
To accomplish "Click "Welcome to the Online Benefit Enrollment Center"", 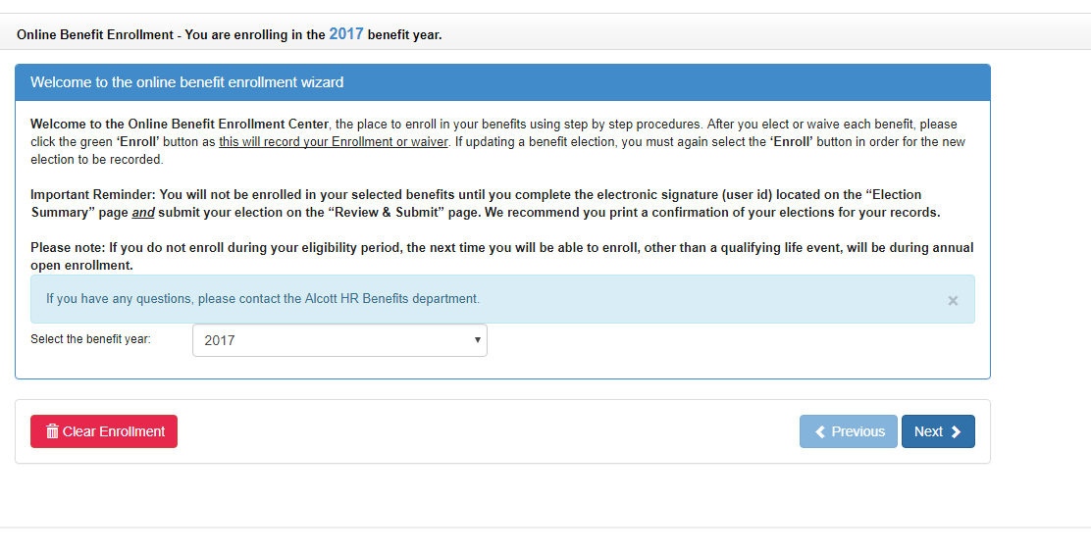I will click(x=181, y=125).
